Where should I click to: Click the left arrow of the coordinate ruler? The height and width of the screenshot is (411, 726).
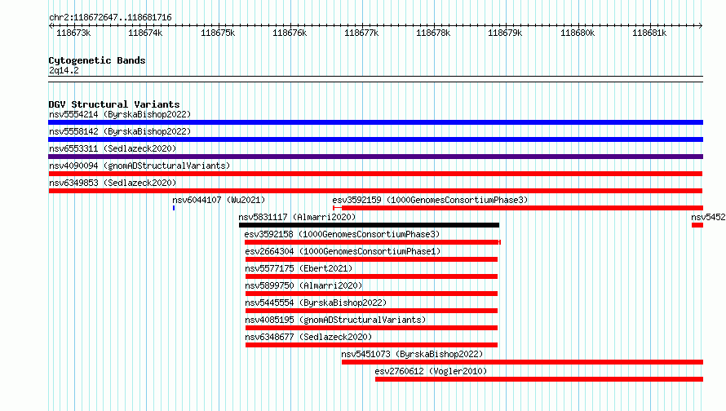pos(51,25)
